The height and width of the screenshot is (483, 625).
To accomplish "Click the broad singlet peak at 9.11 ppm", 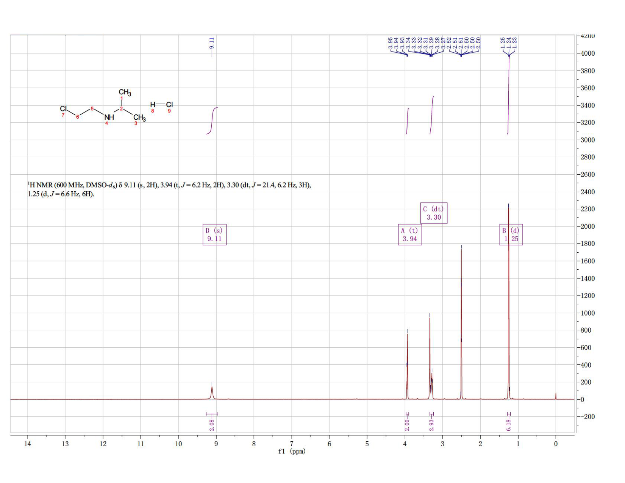I will (x=212, y=392).
